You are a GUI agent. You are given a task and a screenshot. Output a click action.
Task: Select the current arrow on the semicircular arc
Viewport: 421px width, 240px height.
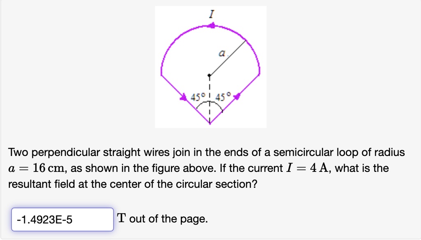[x=211, y=25]
